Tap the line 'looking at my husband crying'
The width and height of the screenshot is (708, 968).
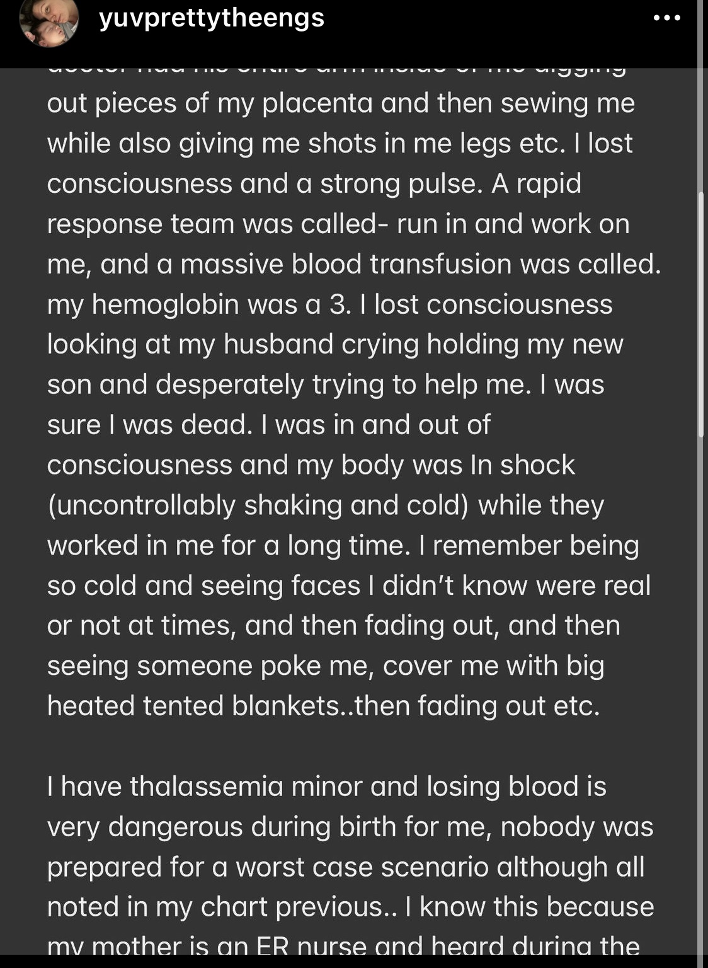pos(335,345)
